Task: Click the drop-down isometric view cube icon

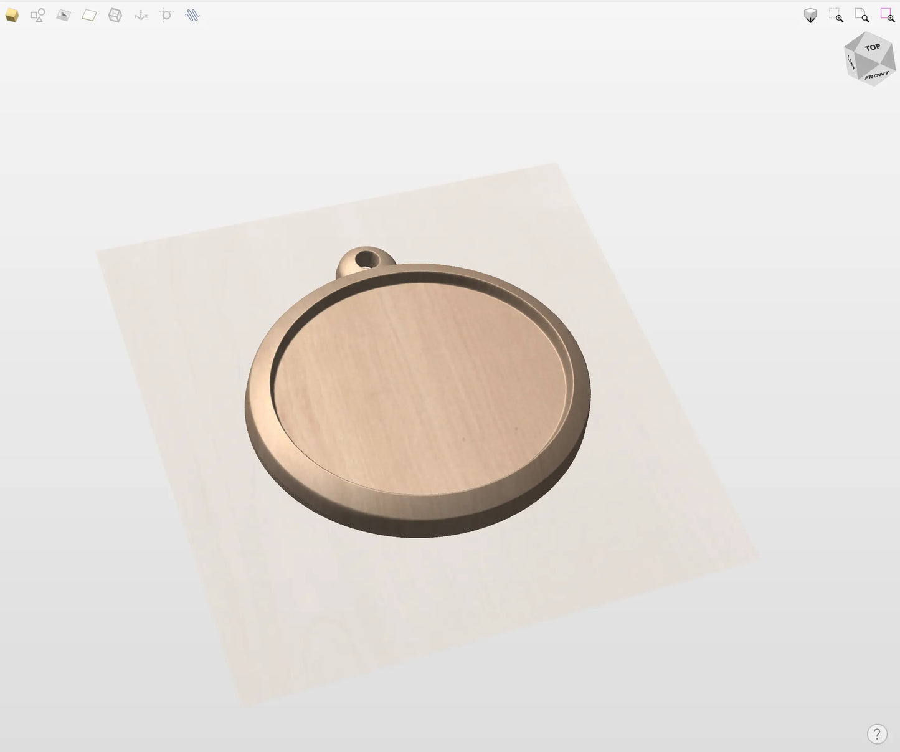Action: coord(810,14)
